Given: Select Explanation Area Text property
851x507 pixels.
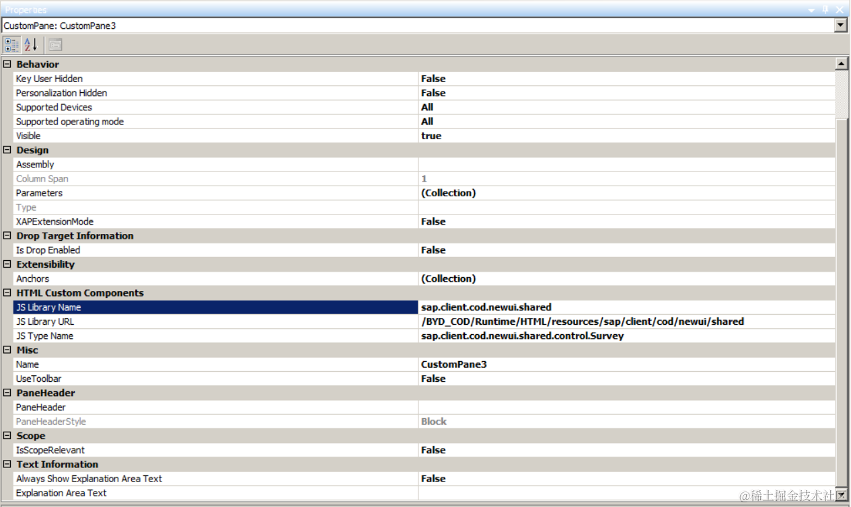Looking at the screenshot, I should (x=216, y=493).
